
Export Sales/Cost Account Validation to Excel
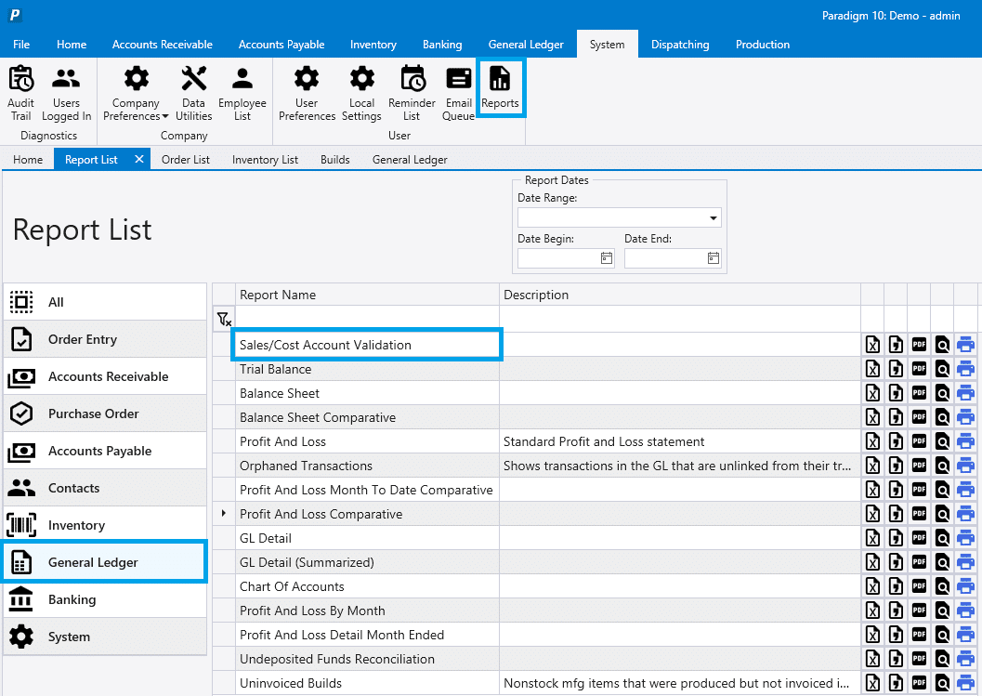[x=872, y=345]
